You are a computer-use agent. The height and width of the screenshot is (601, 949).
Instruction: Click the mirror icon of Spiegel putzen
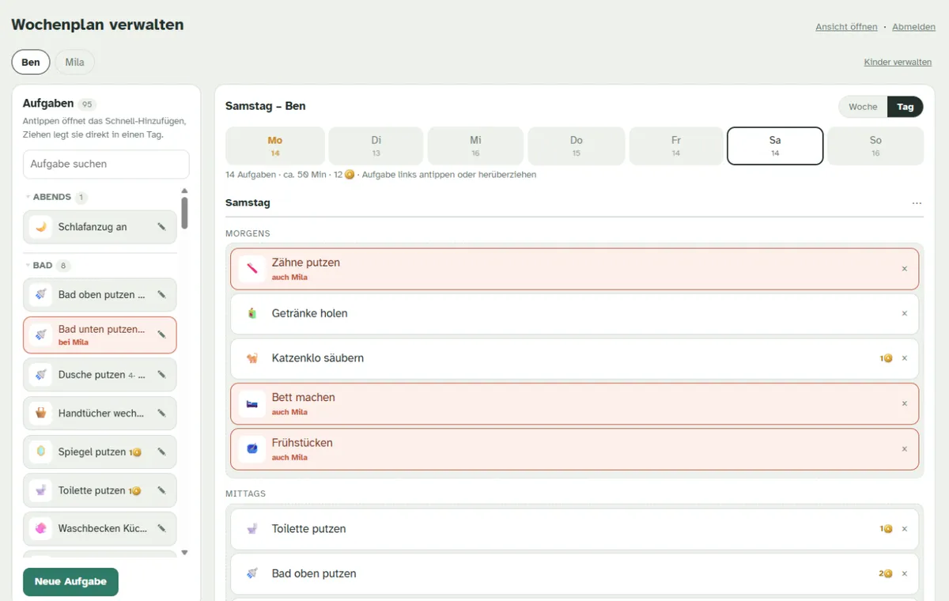click(41, 452)
